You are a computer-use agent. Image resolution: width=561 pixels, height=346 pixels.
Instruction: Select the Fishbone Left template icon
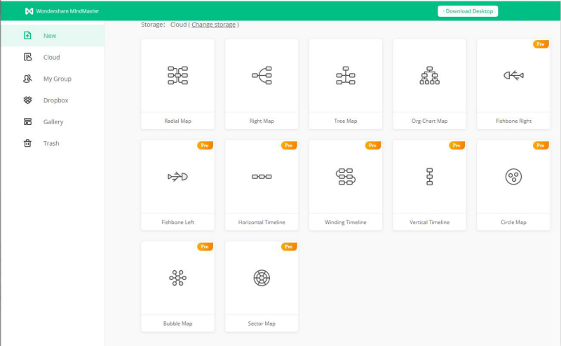click(x=177, y=177)
